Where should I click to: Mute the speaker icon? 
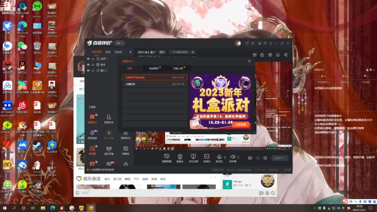pos(232,157)
